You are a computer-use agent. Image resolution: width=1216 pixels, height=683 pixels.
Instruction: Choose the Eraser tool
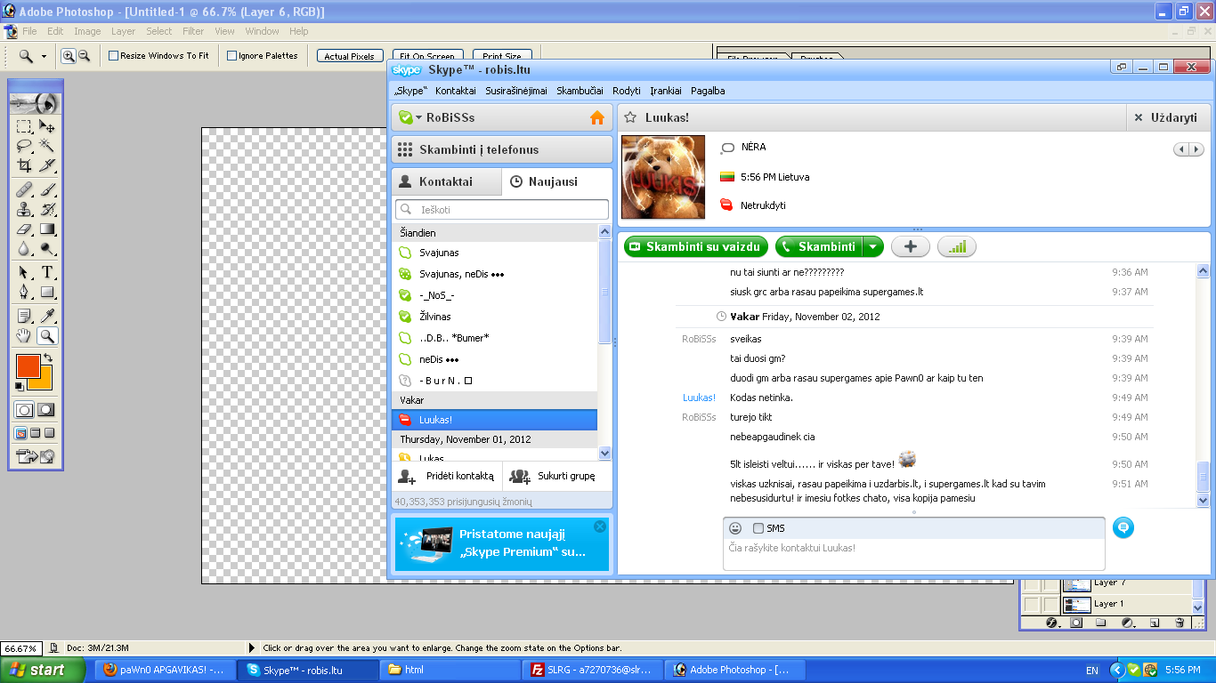click(x=24, y=229)
